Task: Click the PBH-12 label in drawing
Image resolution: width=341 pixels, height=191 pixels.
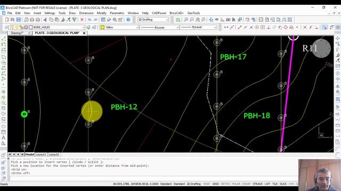Action: 124,107
